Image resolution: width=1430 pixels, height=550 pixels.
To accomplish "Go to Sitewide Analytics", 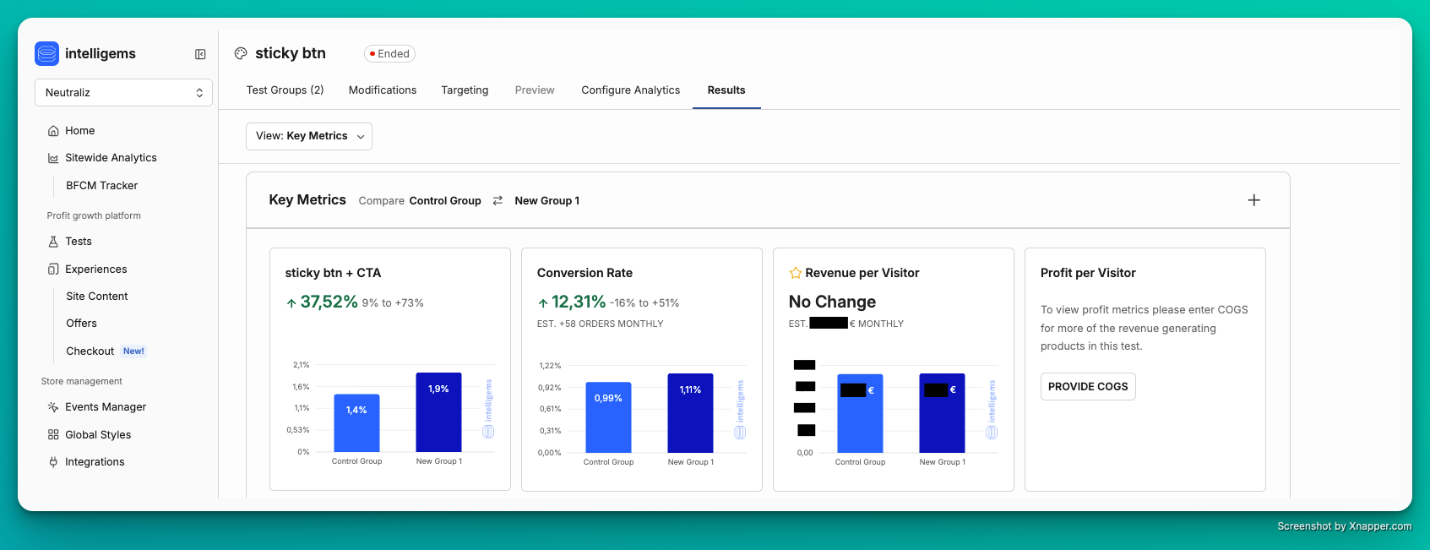I will pyautogui.click(x=111, y=158).
